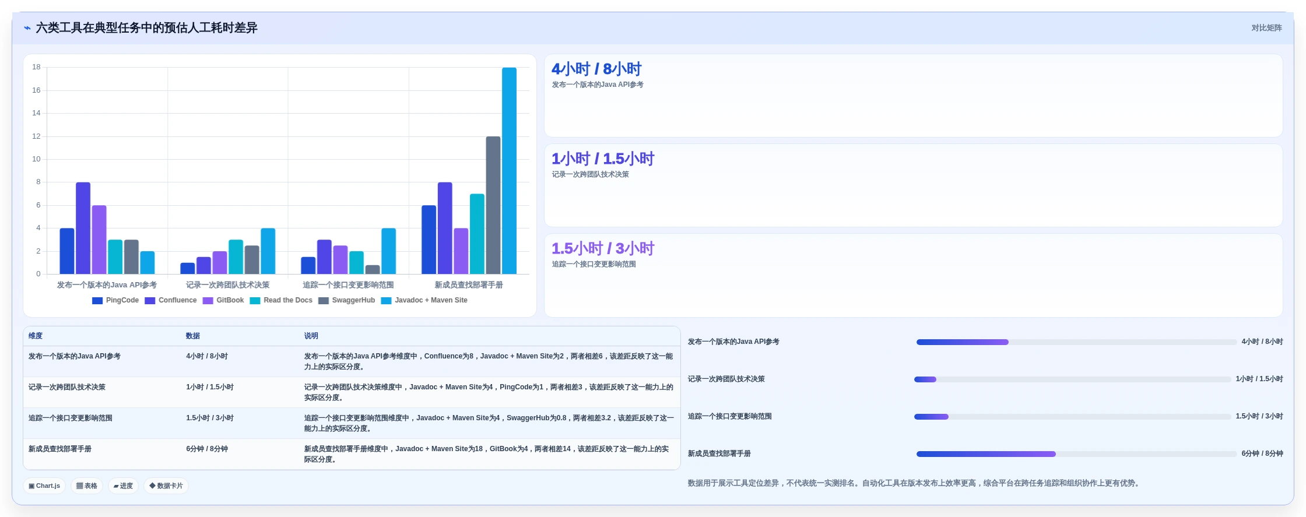Select the 进度 chip

[123, 486]
